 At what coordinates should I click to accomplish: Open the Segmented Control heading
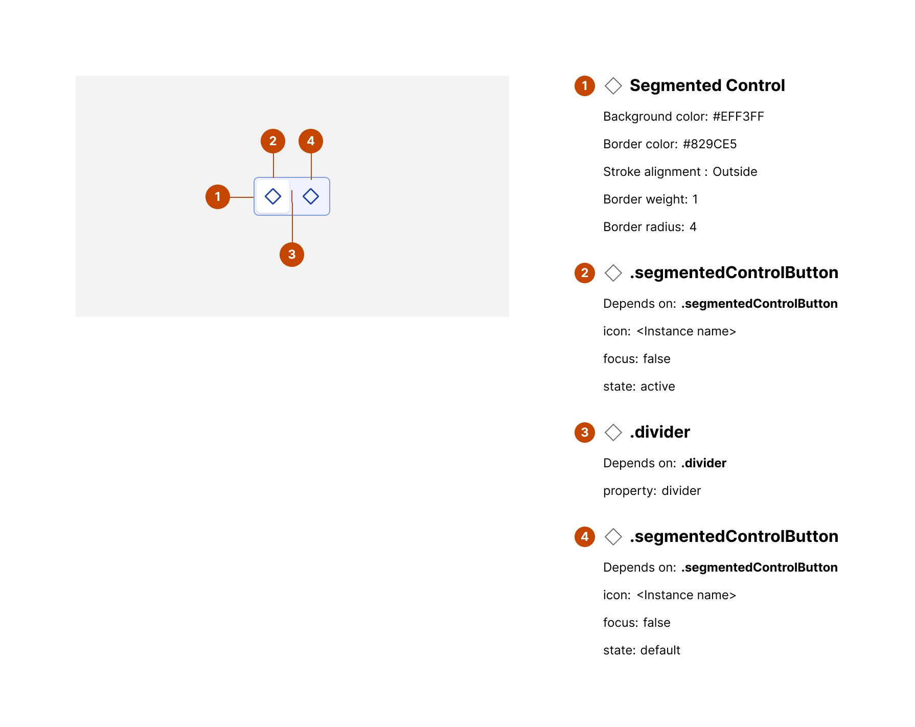707,85
